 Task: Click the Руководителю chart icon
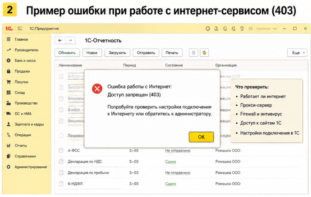click(x=8, y=50)
